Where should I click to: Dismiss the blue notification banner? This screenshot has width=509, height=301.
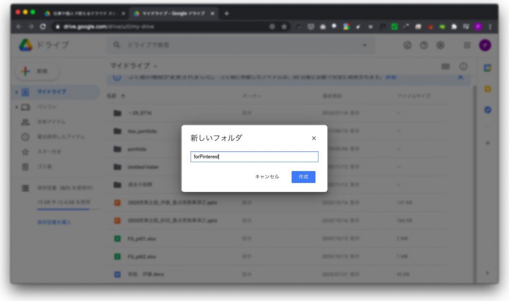[x=460, y=77]
